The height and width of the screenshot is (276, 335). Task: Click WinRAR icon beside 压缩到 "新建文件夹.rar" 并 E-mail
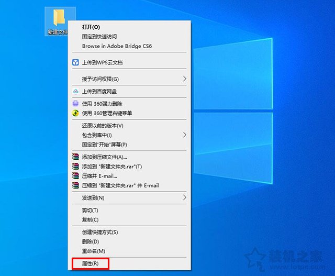point(75,185)
